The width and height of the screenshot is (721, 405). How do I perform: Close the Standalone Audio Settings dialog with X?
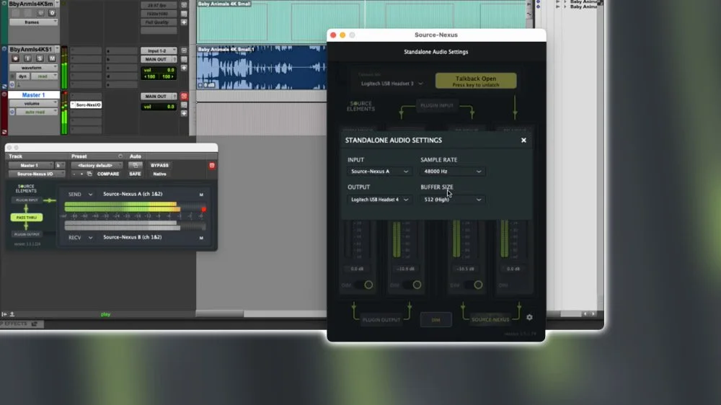[523, 141]
